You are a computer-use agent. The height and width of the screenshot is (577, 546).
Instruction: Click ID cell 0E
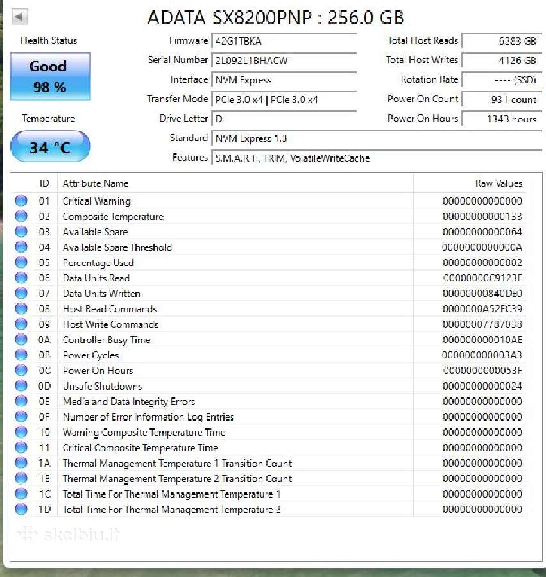tap(44, 401)
